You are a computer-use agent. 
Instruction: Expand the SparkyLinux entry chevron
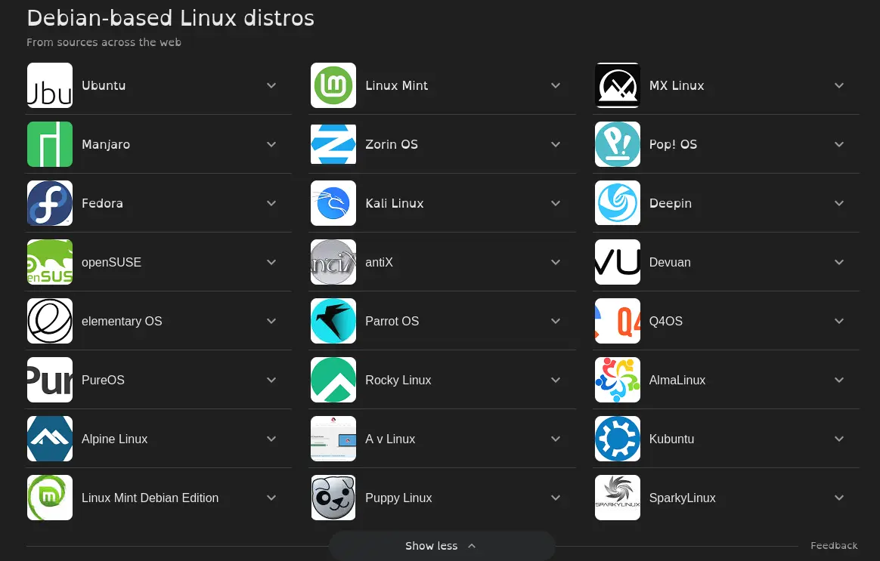pos(839,498)
